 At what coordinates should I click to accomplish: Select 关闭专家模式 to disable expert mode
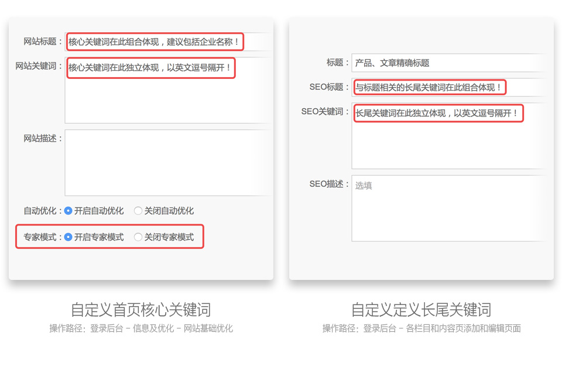point(138,237)
